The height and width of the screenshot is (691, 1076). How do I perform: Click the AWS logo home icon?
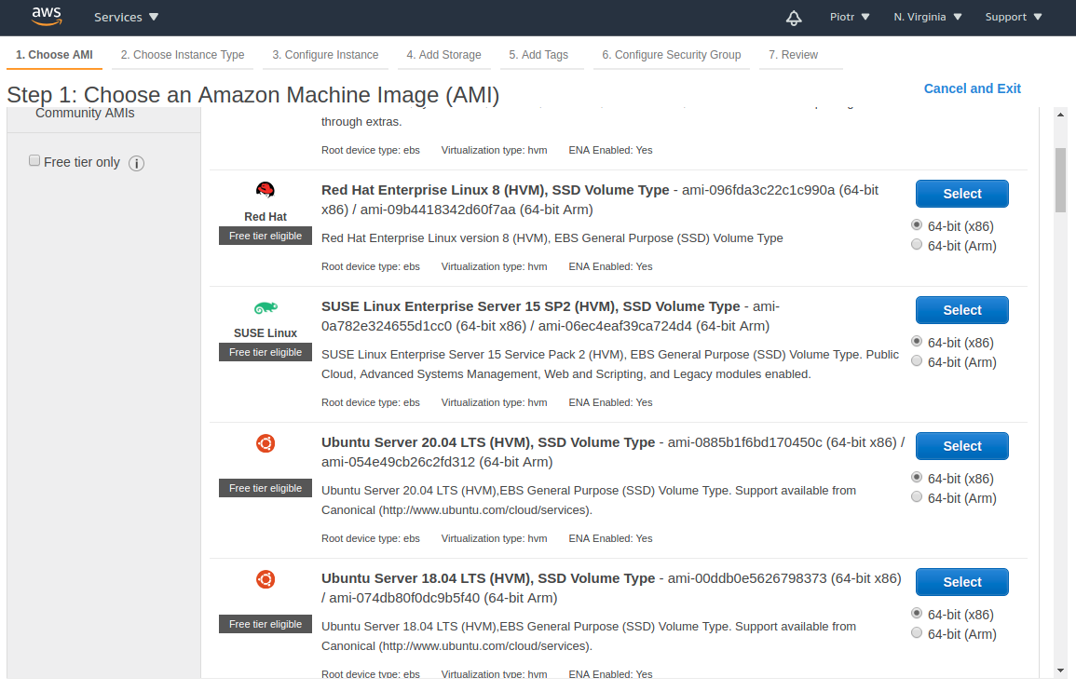pos(46,16)
